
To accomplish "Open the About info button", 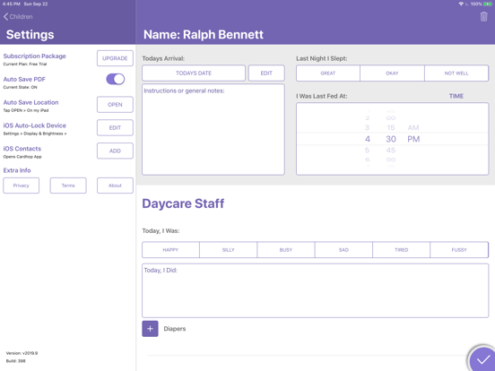I will coord(115,185).
